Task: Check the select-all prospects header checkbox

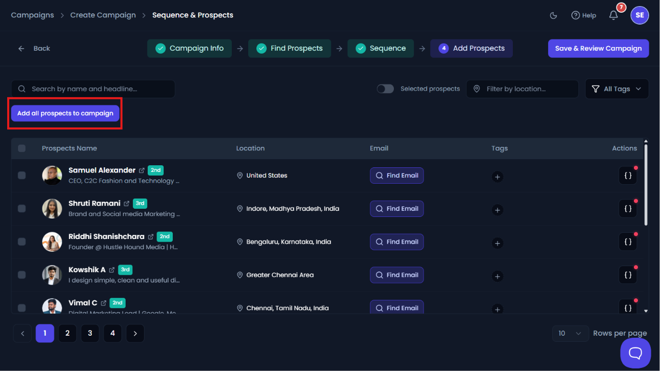Action: point(22,148)
